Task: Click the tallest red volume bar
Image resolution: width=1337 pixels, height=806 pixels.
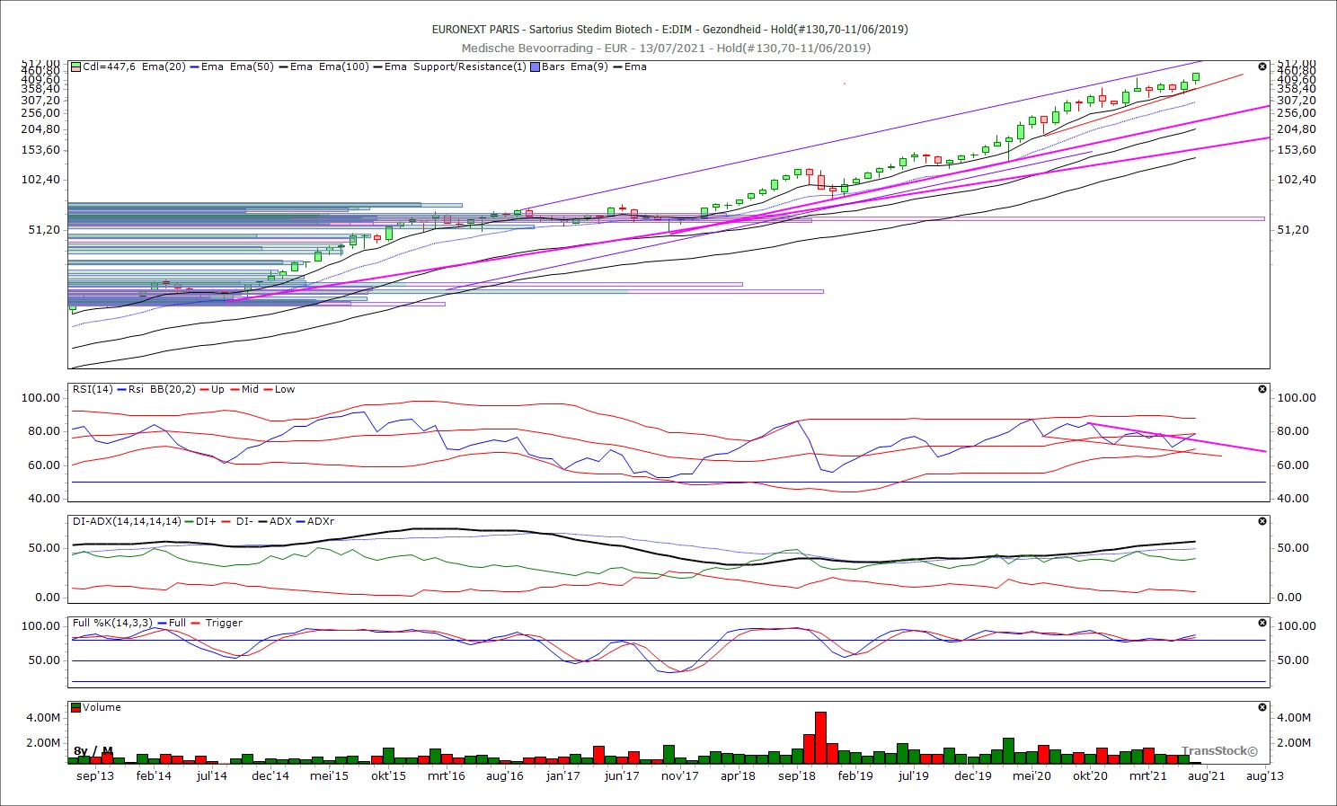Action: pos(820,738)
